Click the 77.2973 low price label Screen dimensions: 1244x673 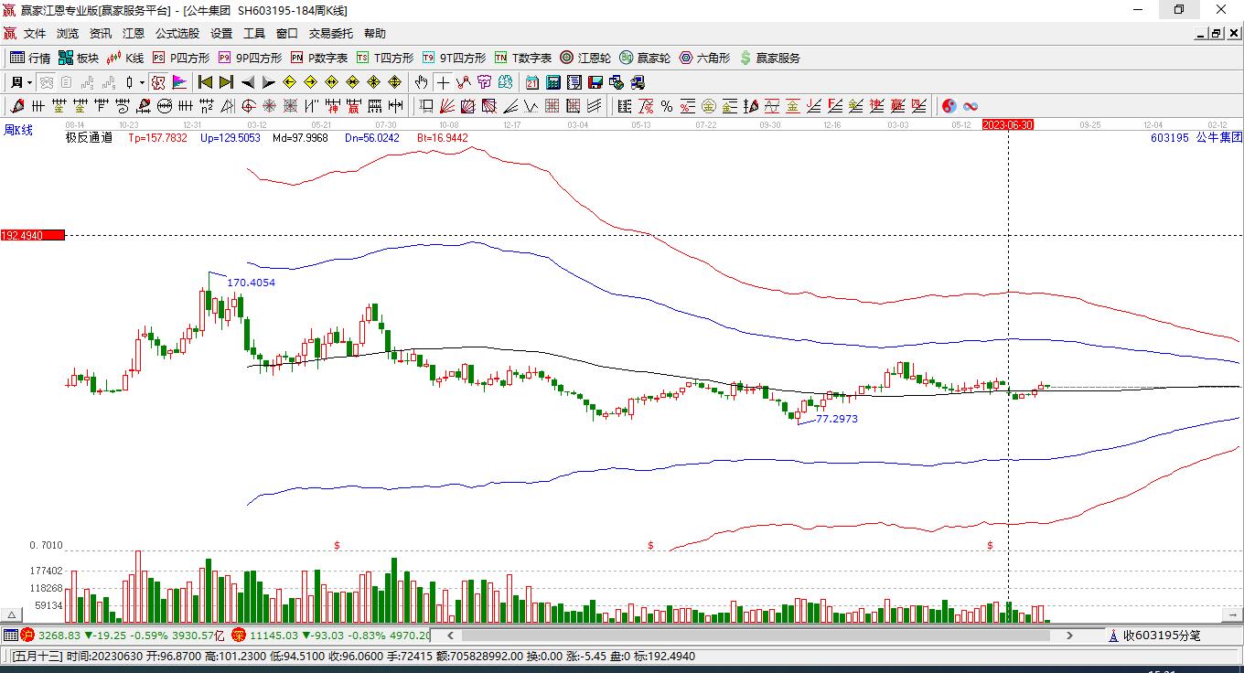837,419
